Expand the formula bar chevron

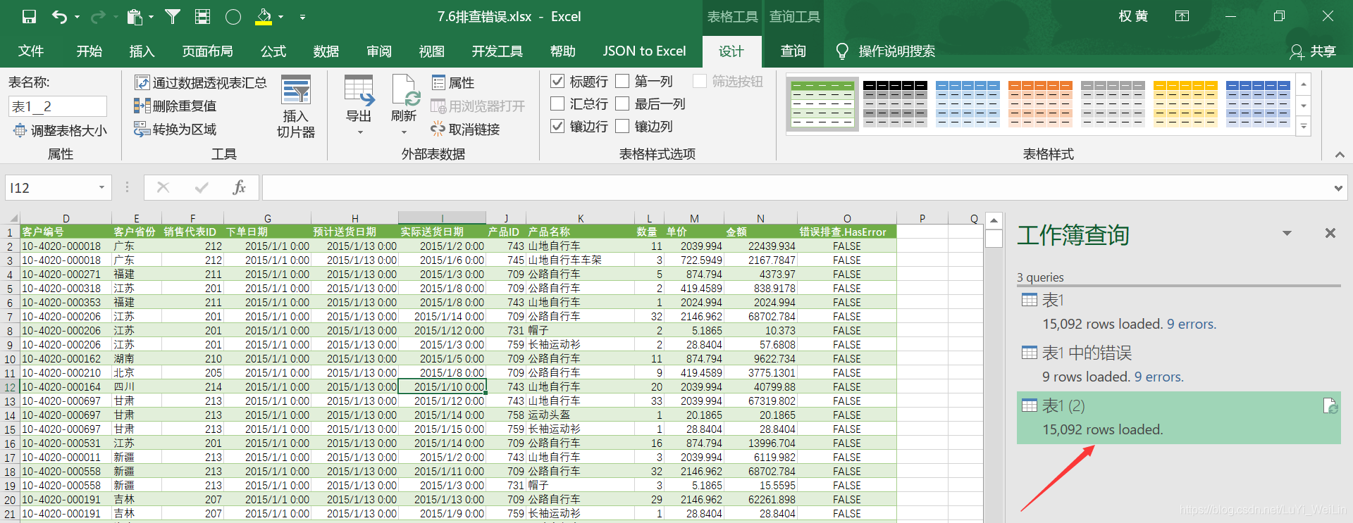(x=1338, y=188)
